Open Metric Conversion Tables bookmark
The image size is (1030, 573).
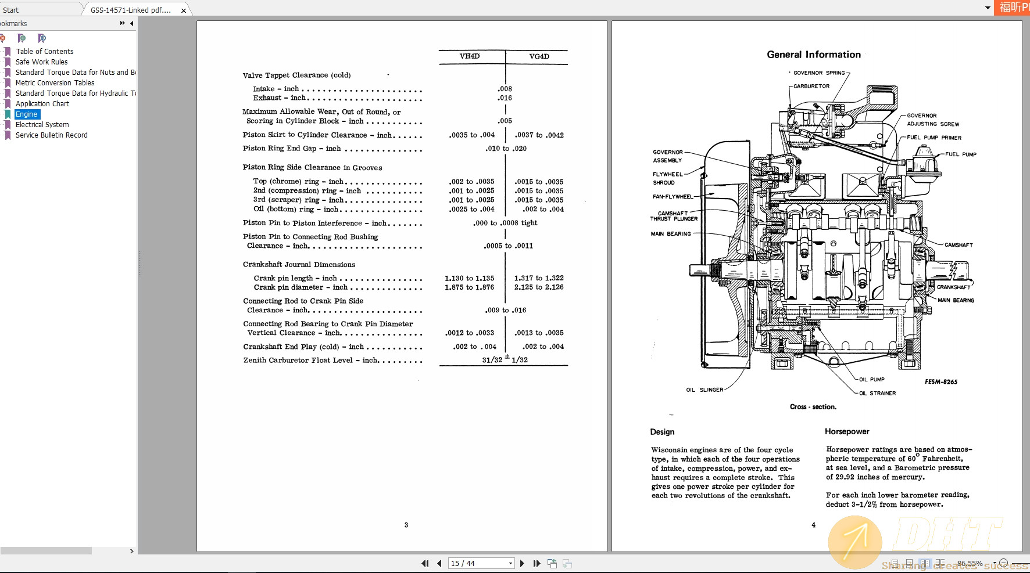pos(55,82)
